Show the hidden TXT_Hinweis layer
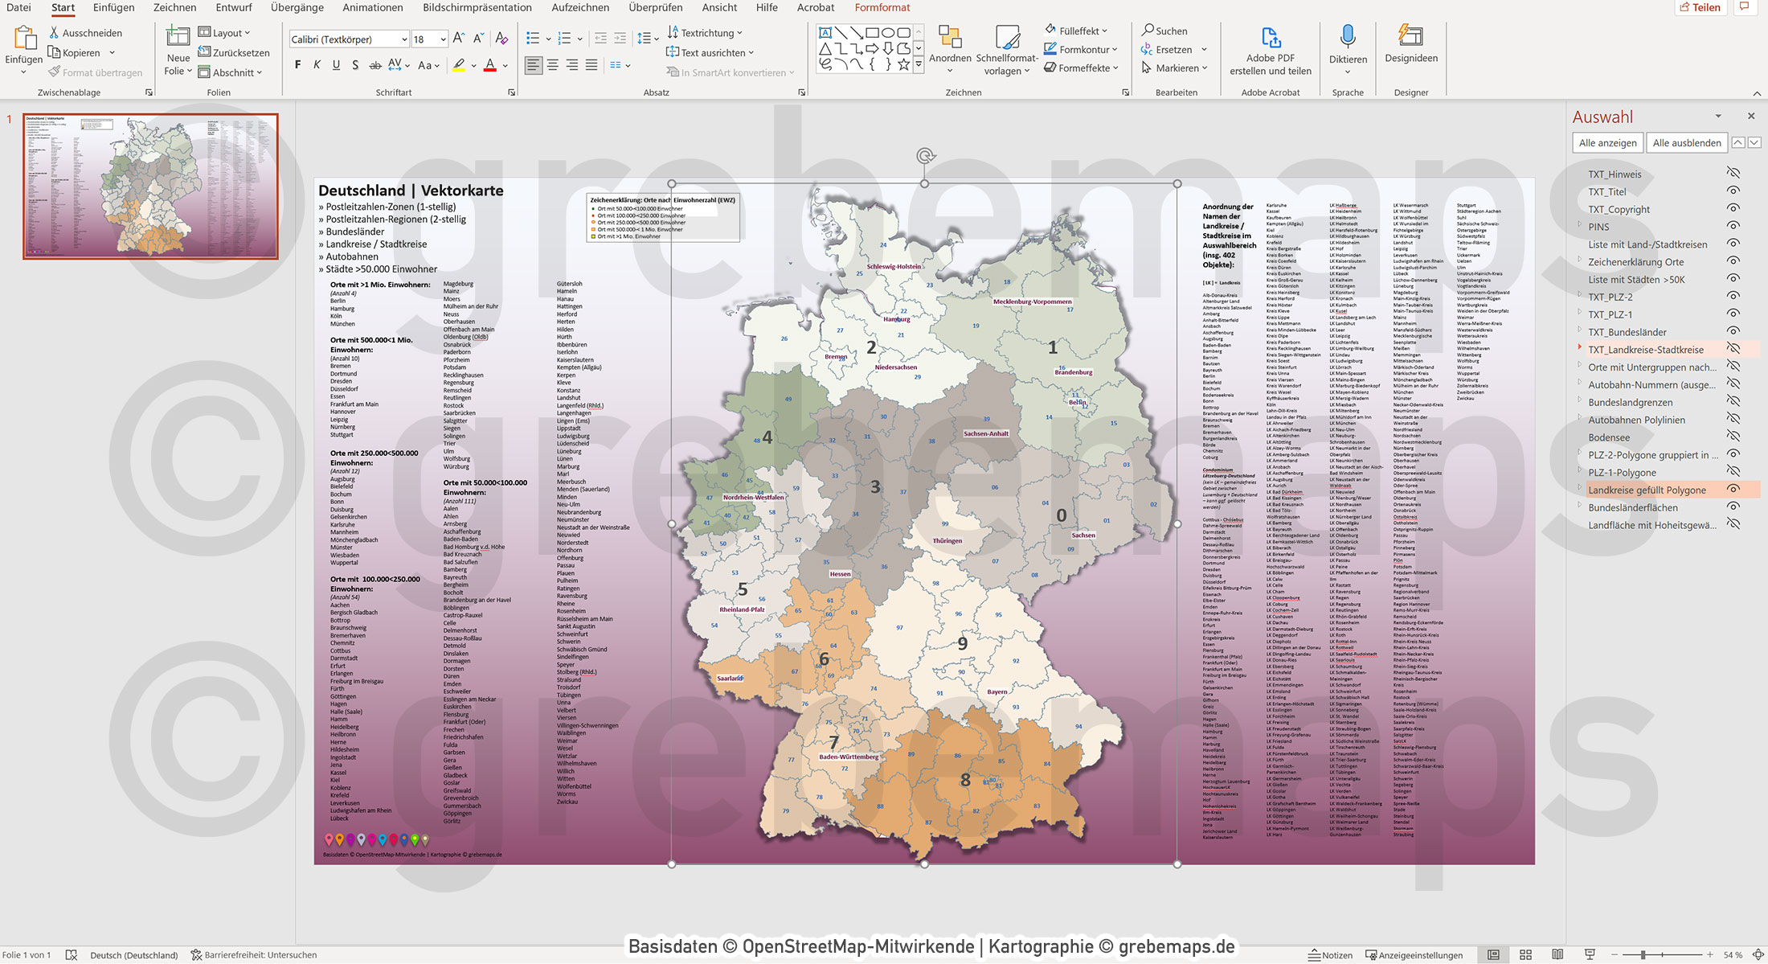The width and height of the screenshot is (1768, 964). (x=1732, y=174)
